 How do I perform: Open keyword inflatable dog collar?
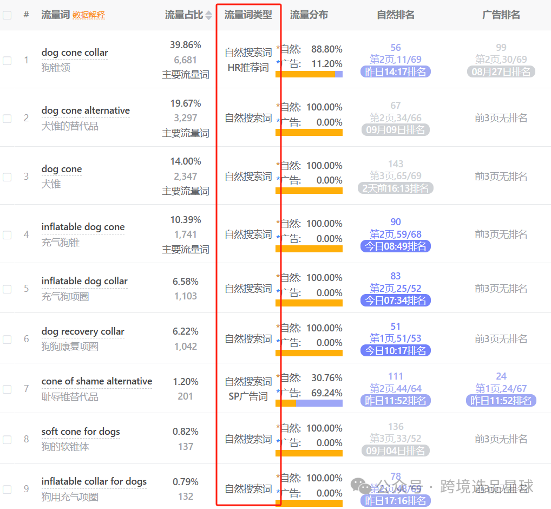point(84,281)
